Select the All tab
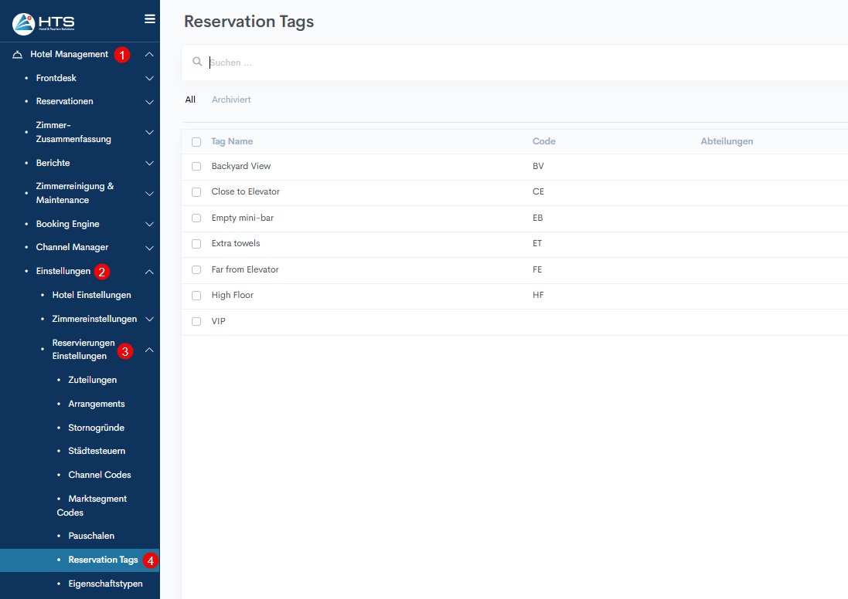The height and width of the screenshot is (599, 848). [x=190, y=100]
